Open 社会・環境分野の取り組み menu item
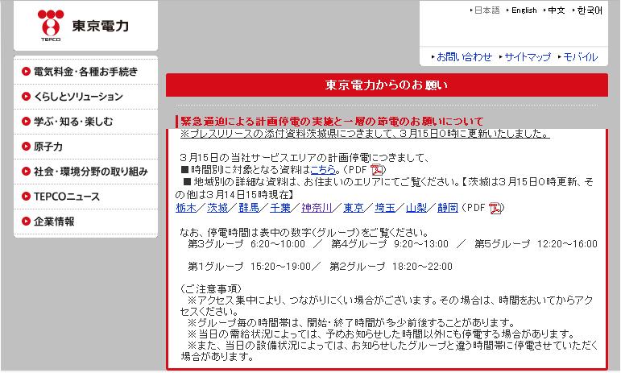This screenshot has height=373, width=621. pos(85,172)
